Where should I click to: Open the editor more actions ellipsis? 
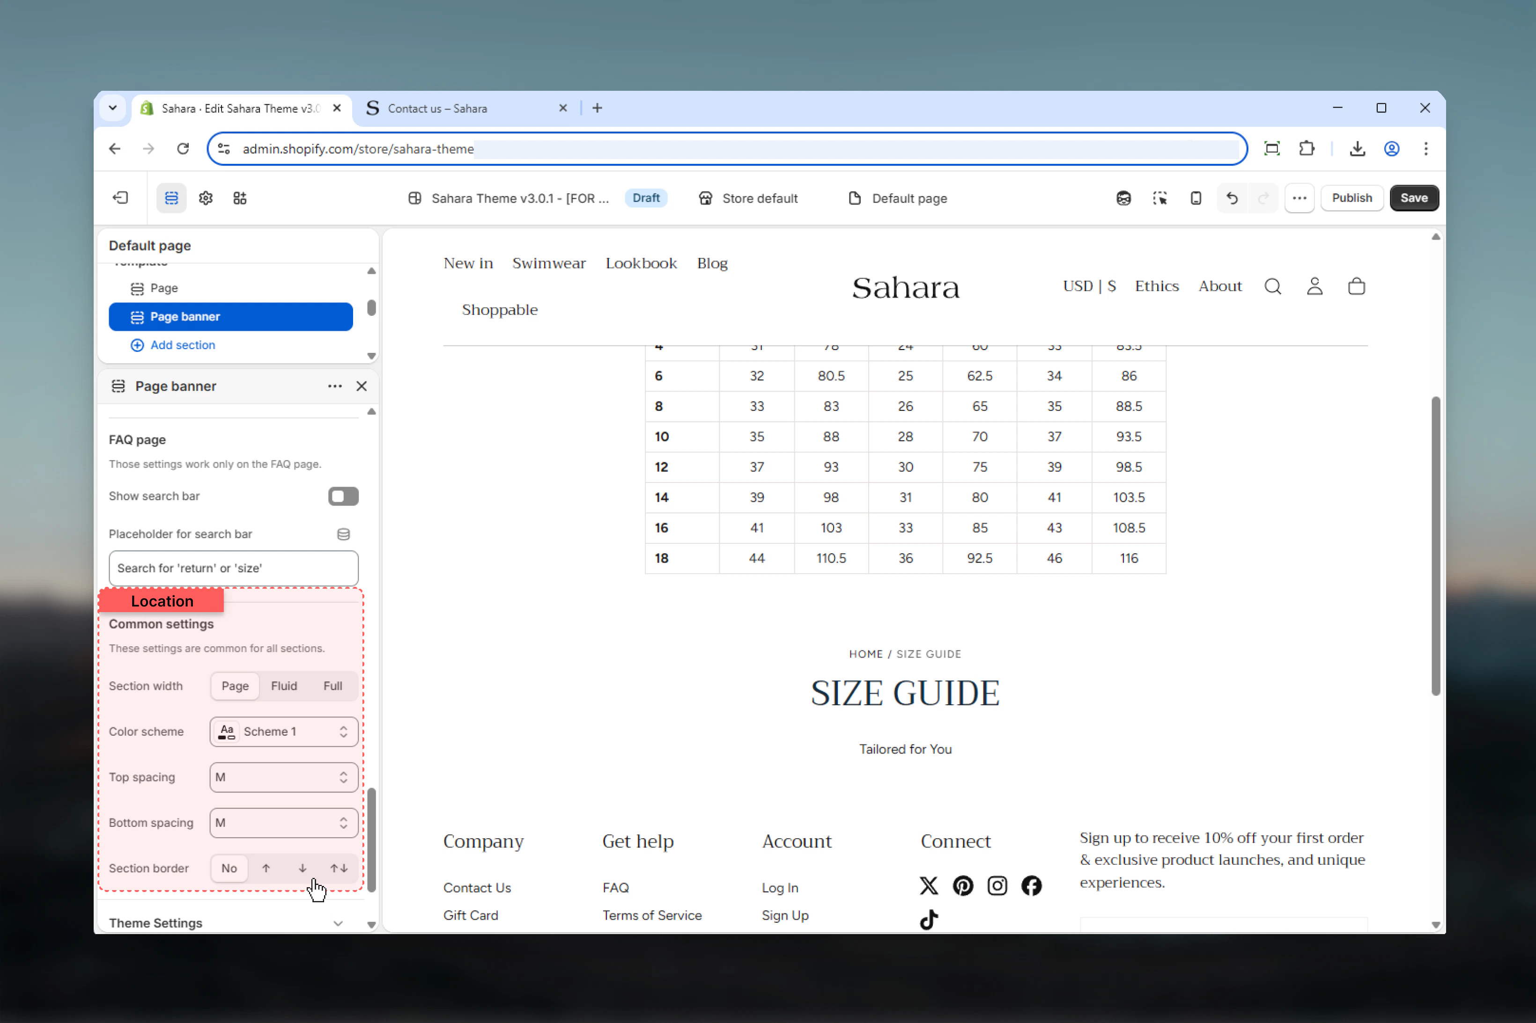[x=1299, y=197]
